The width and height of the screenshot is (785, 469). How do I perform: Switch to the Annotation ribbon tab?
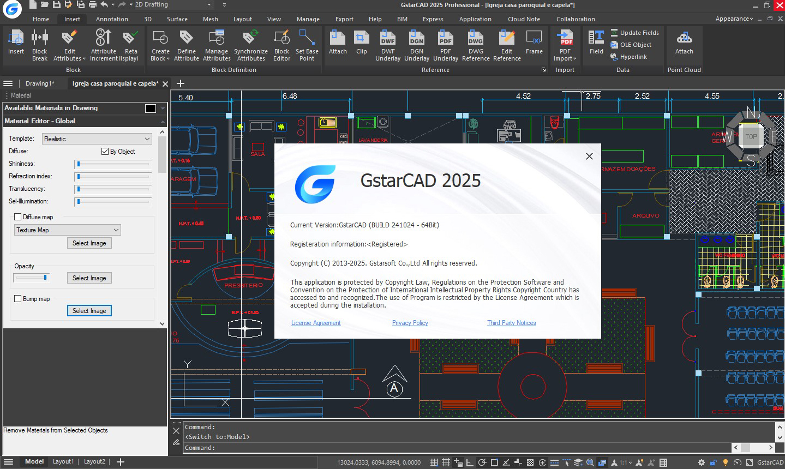112,19
